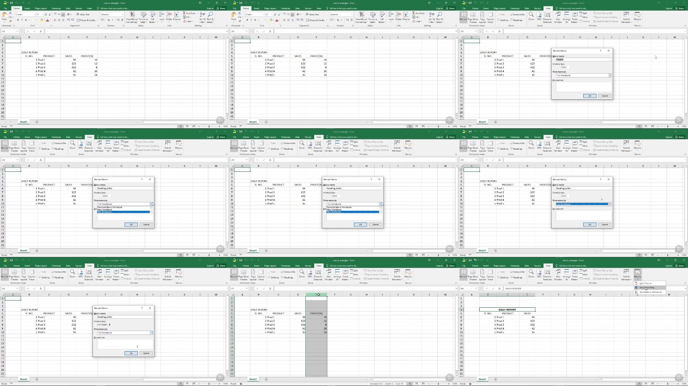This screenshot has width=688, height=386.
Task: Add new sheet where column E is selected
Action: tap(266, 379)
